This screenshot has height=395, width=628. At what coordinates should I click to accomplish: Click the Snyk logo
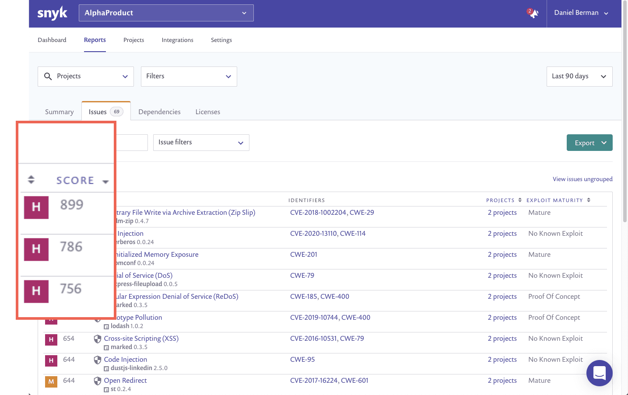[52, 13]
